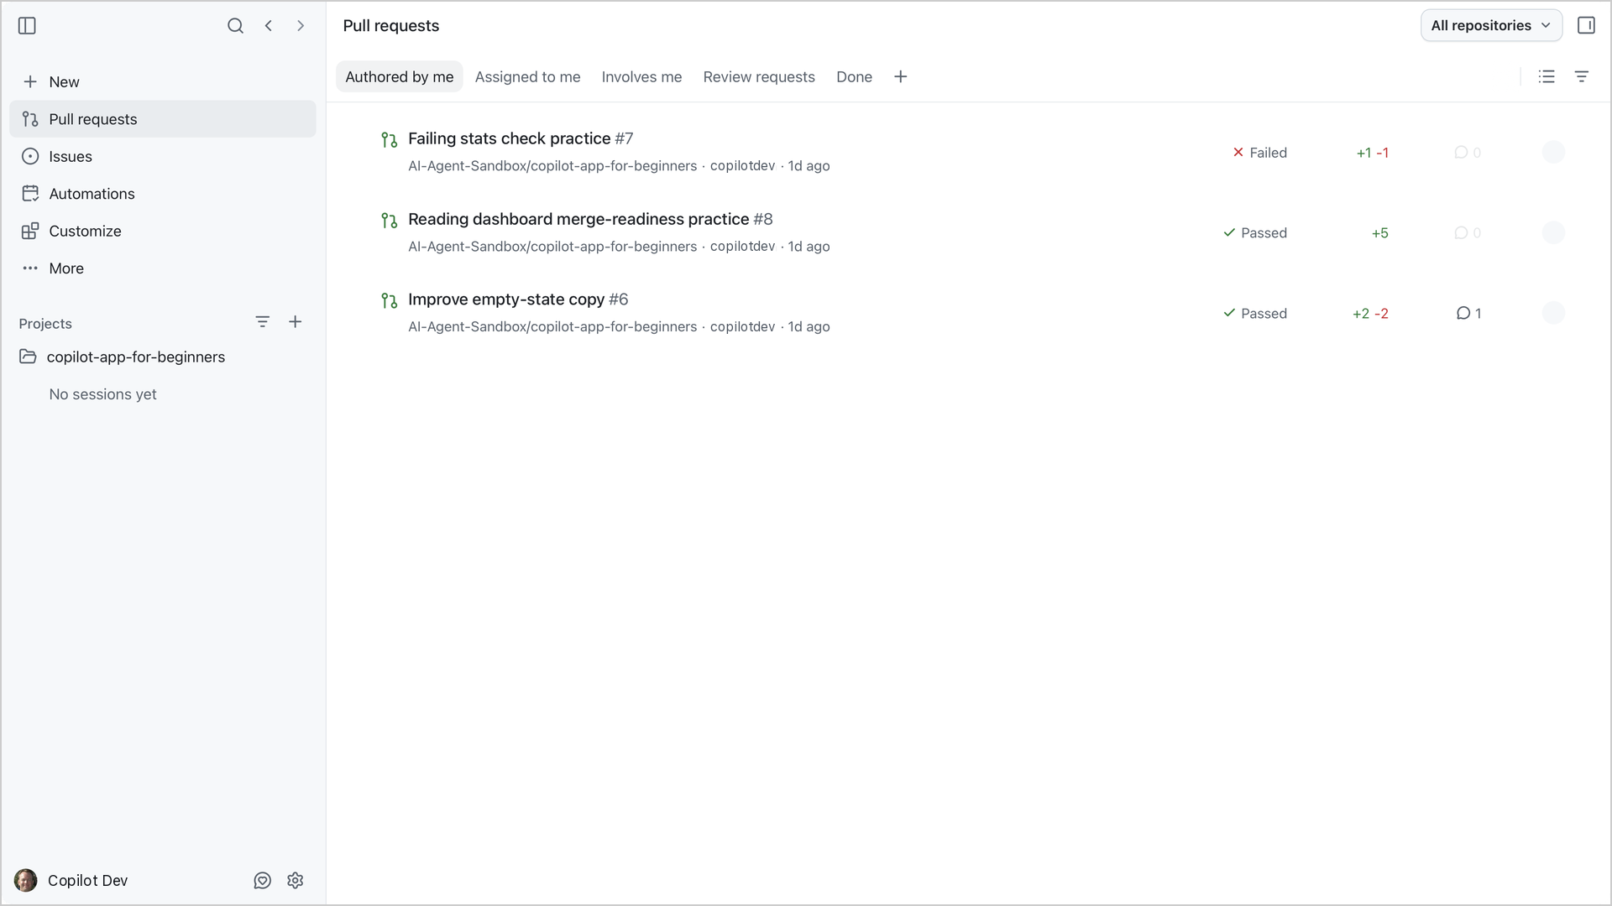Click the No sessions yet text
Image resolution: width=1612 pixels, height=906 pixels.
(x=102, y=394)
